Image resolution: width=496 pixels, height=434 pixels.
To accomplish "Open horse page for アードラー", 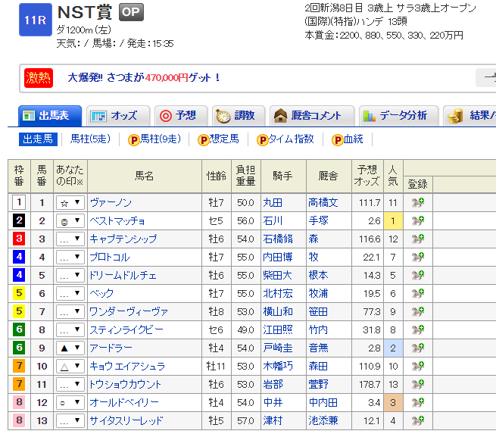I will [x=111, y=348].
